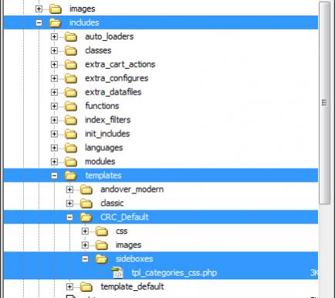Collapse the templates folder node
The width and height of the screenshot is (335, 298).
pyautogui.click(x=54, y=176)
